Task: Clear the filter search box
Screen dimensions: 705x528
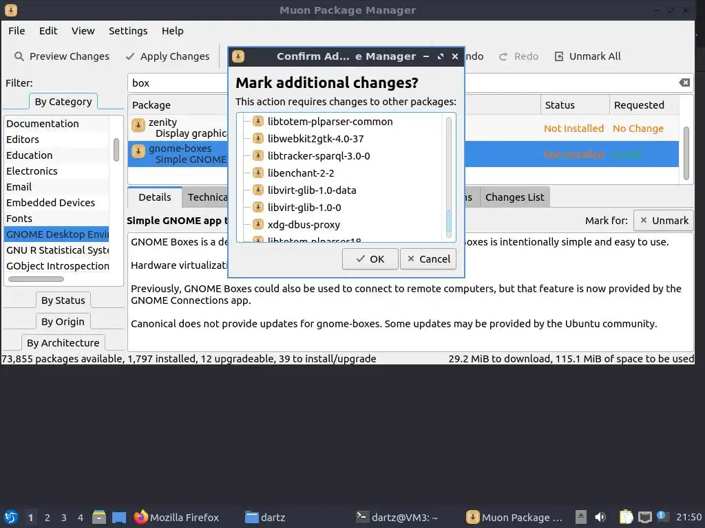Action: pyautogui.click(x=684, y=82)
